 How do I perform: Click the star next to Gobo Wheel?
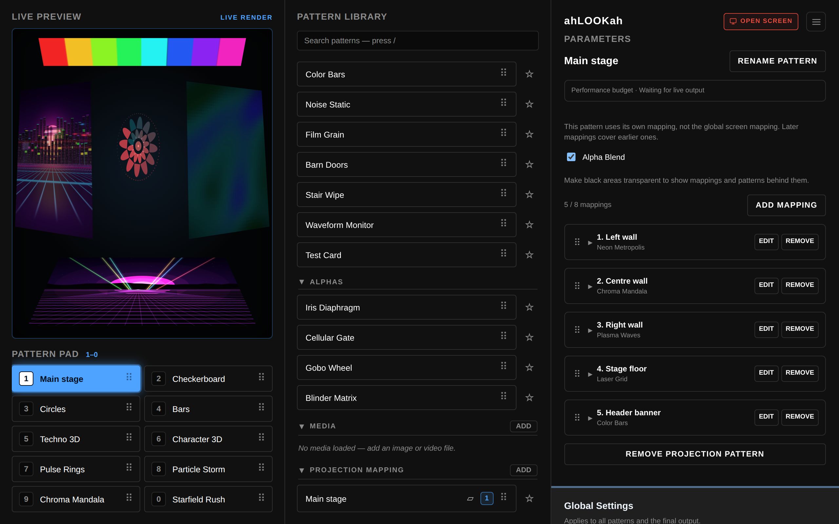pyautogui.click(x=529, y=367)
